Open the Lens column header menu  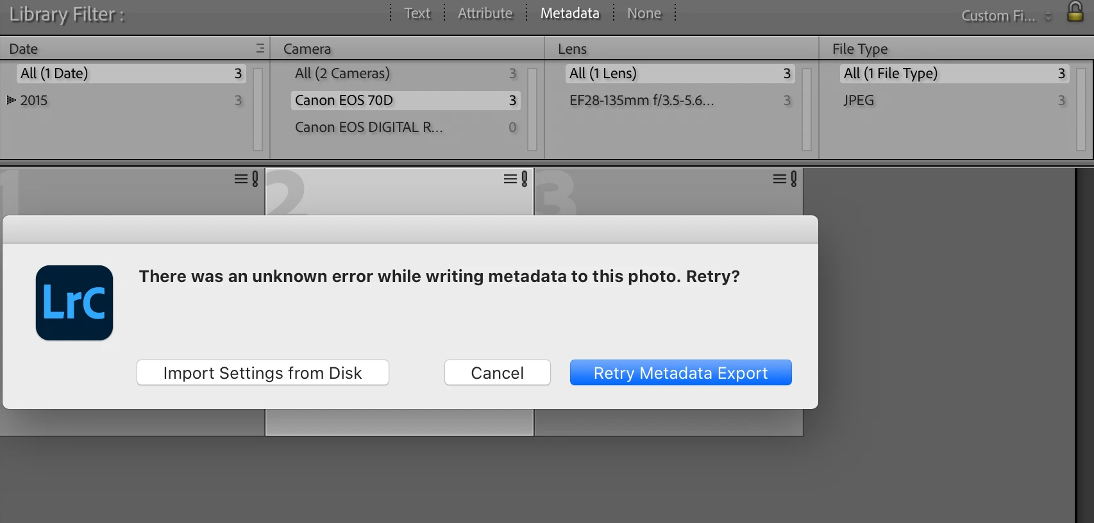572,49
